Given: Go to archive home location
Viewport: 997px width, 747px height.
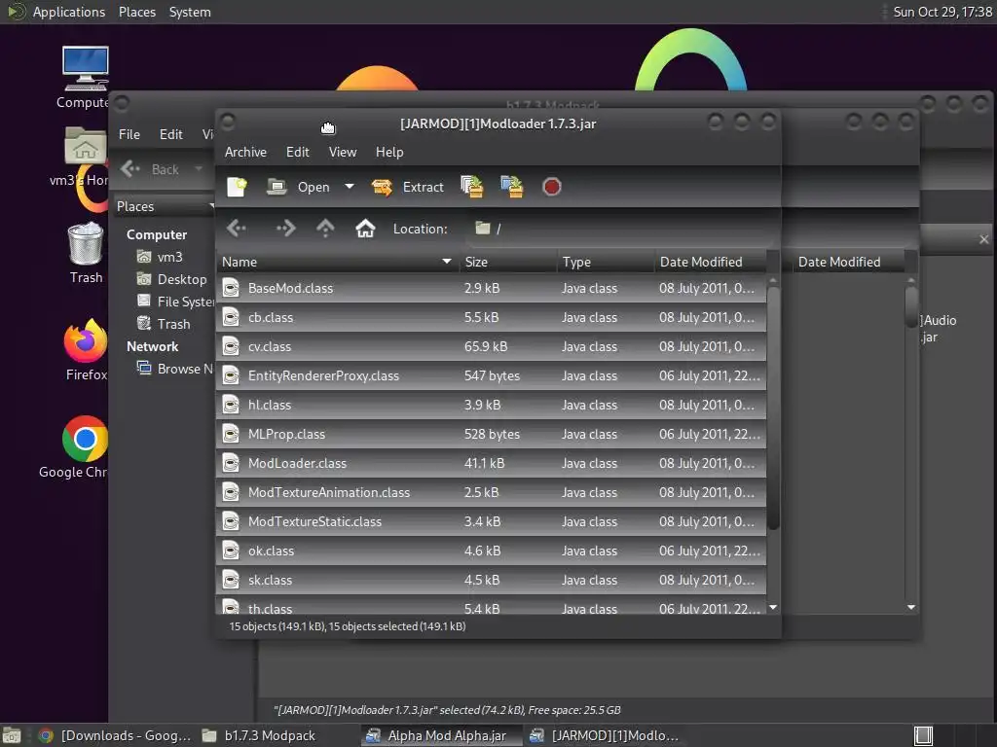Looking at the screenshot, I should pyautogui.click(x=365, y=228).
